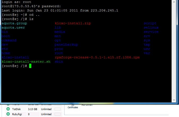Click the green terminal cursor block
The width and height of the screenshot is (179, 117).
pyautogui.click(x=30, y=66)
